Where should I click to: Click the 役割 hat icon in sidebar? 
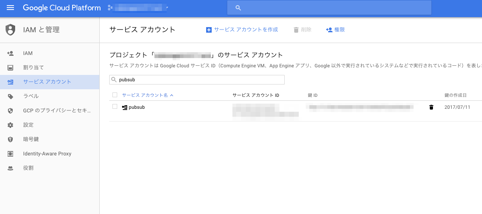tap(10, 168)
